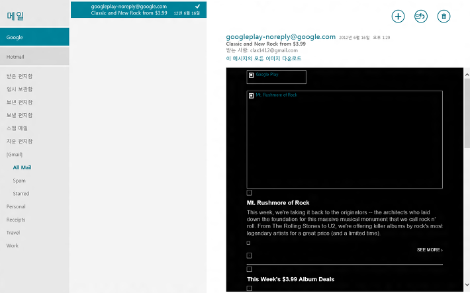Click the scrollbar up arrow
The image size is (470, 293).
(x=467, y=75)
